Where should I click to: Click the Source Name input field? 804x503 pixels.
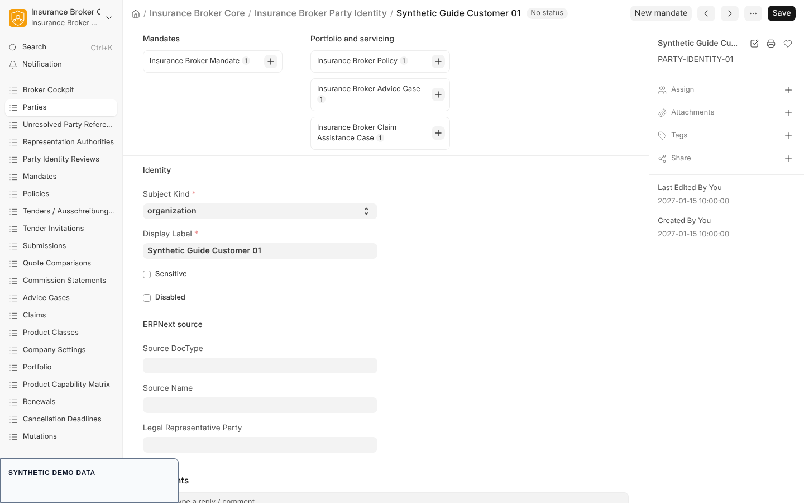pos(260,405)
